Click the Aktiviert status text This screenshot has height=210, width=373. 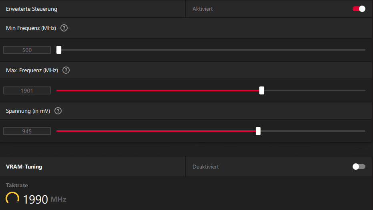[203, 9]
